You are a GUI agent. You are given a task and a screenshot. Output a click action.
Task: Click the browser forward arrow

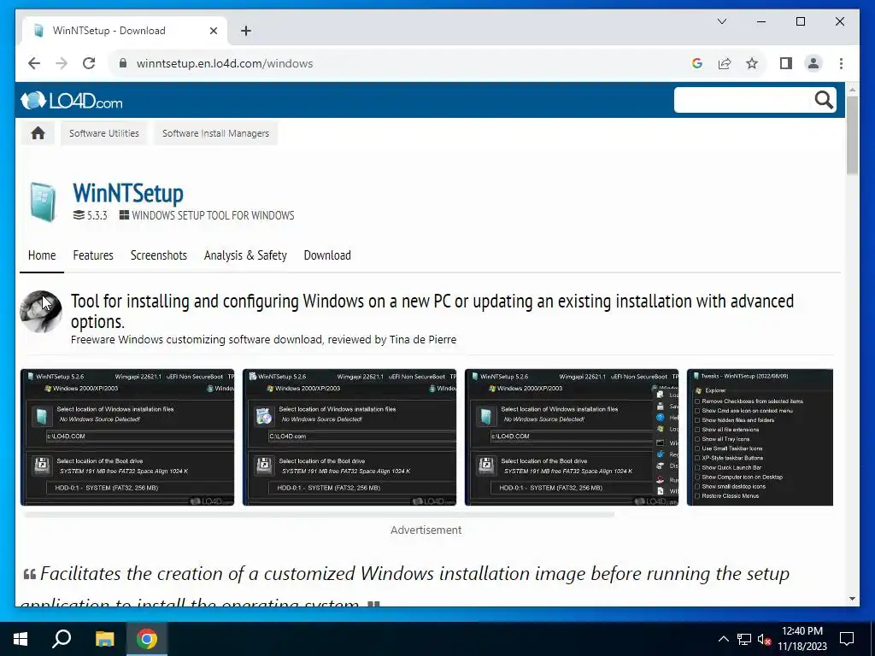(x=62, y=63)
